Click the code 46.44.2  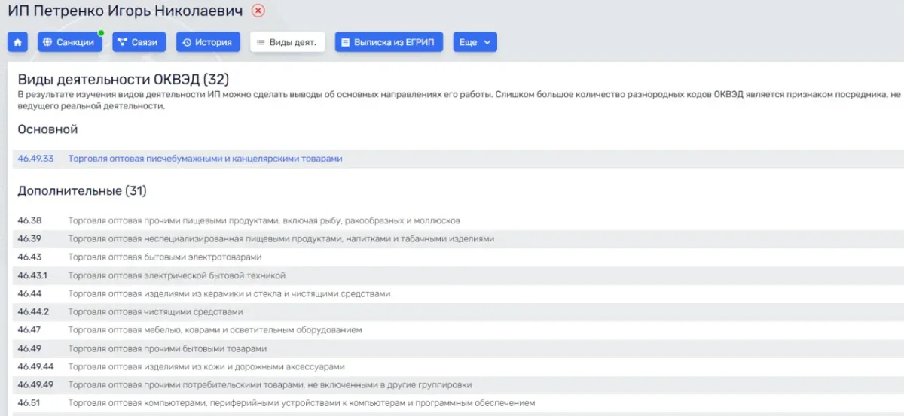coord(33,312)
